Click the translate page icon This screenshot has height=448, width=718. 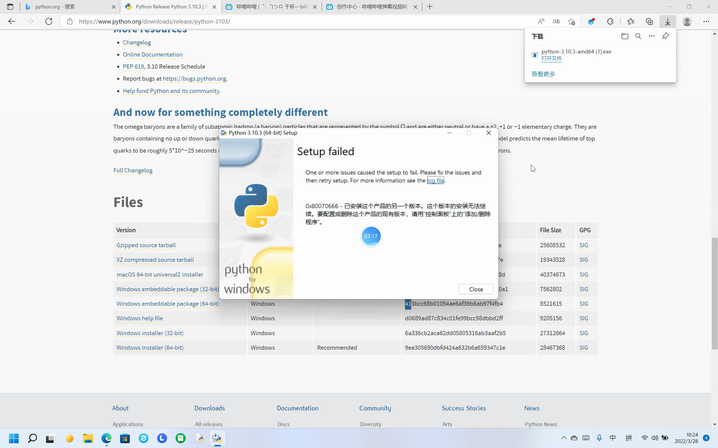pos(556,22)
